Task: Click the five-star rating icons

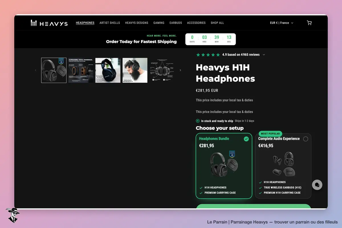Action: (x=208, y=55)
